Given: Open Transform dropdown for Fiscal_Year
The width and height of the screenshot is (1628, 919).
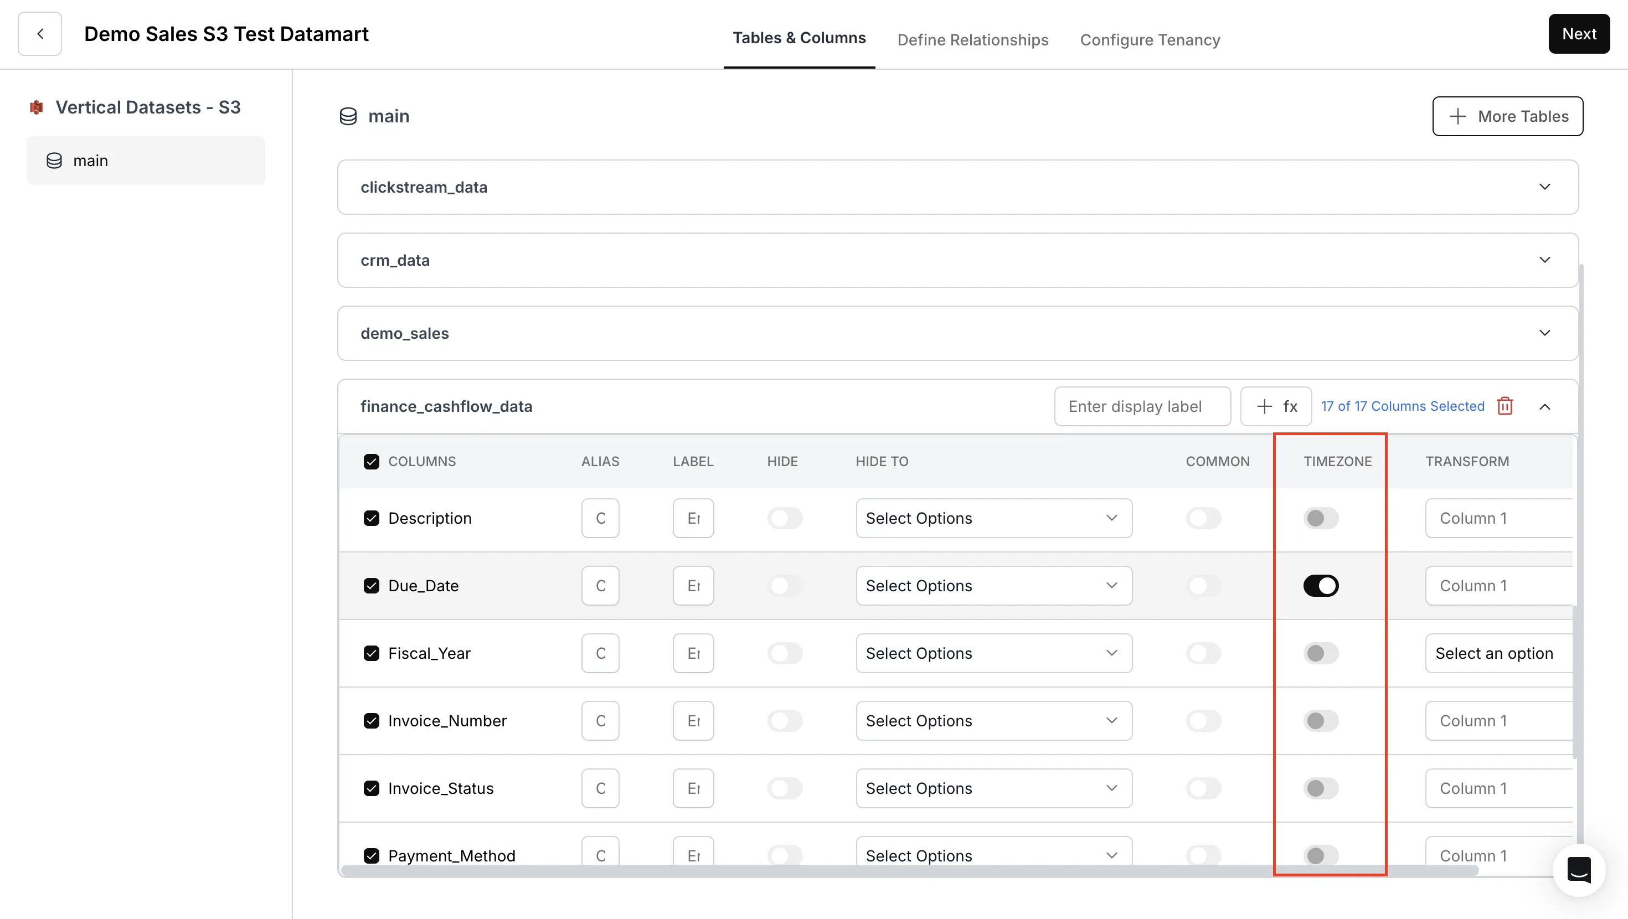Looking at the screenshot, I should click(1498, 653).
